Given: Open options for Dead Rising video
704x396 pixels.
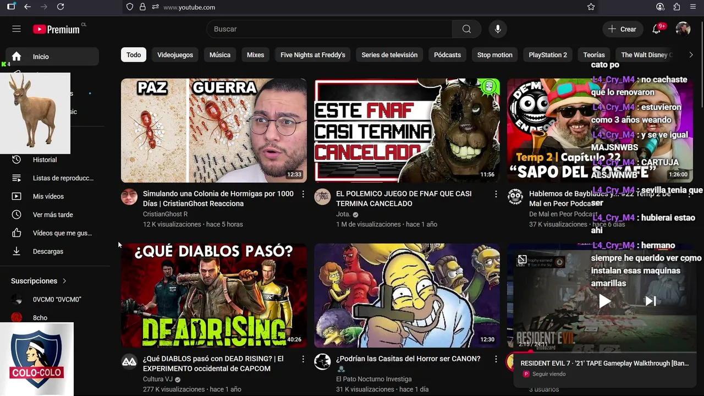Looking at the screenshot, I should pos(303,359).
